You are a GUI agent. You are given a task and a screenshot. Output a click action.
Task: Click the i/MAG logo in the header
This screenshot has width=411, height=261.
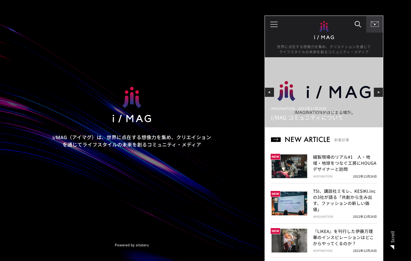tap(324, 30)
